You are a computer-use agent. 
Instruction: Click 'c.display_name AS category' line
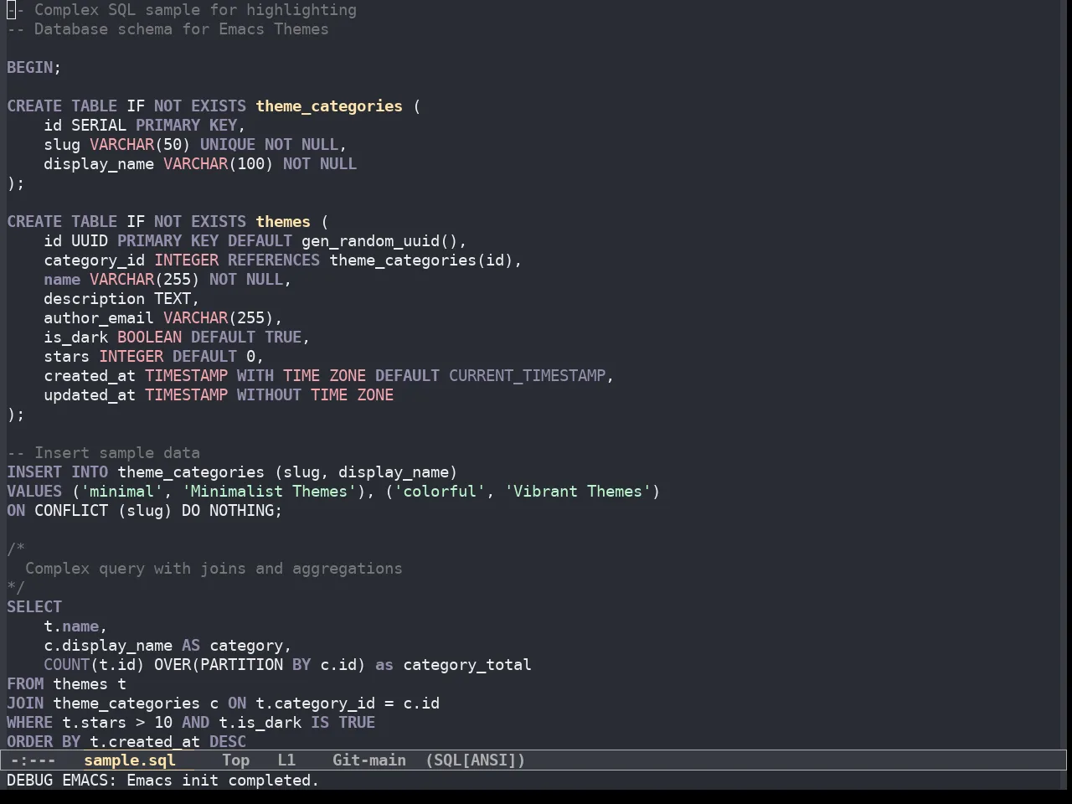click(168, 646)
